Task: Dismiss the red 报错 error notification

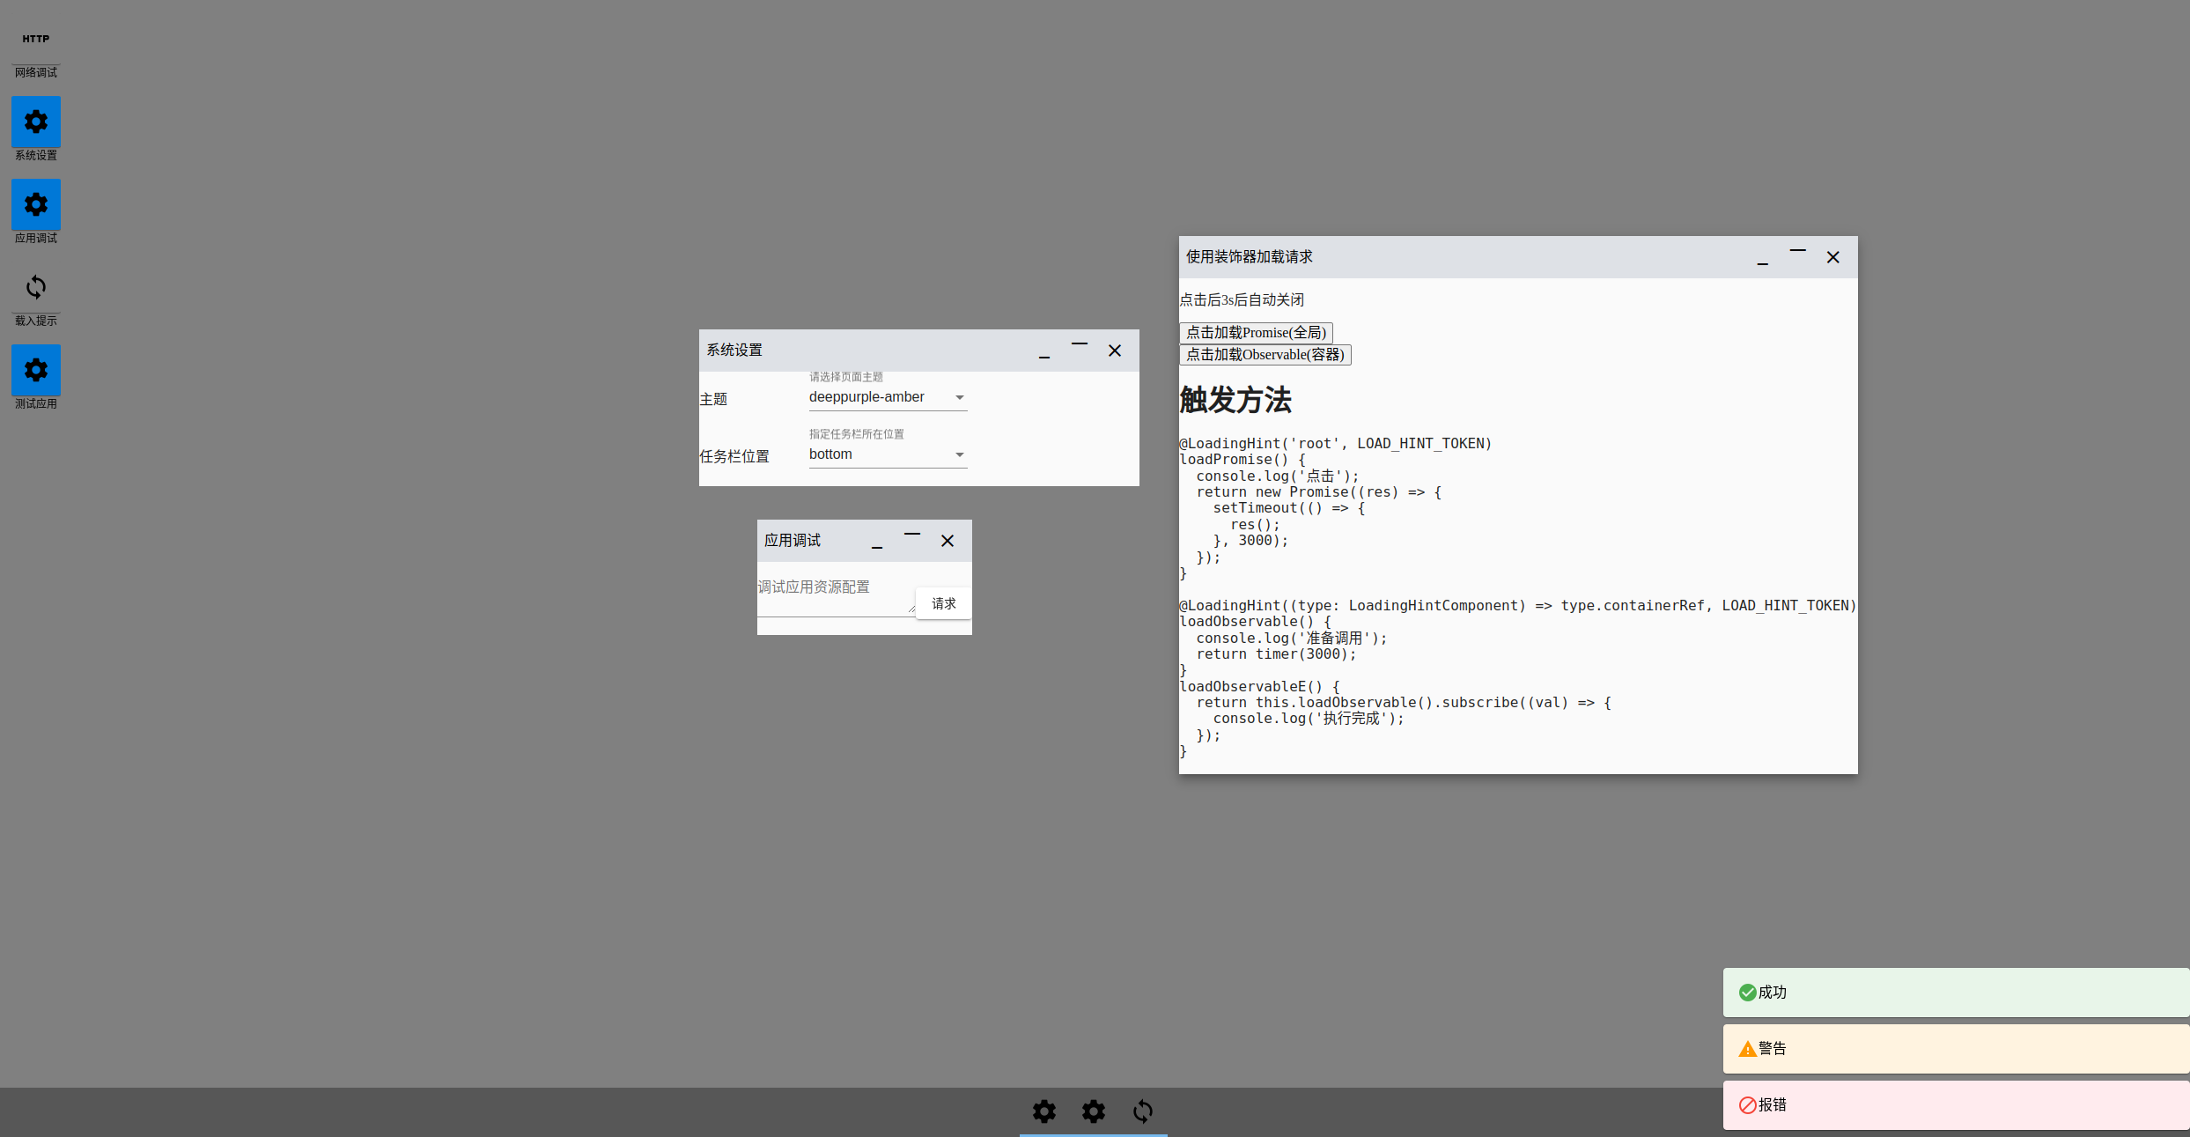Action: pos(1956,1105)
